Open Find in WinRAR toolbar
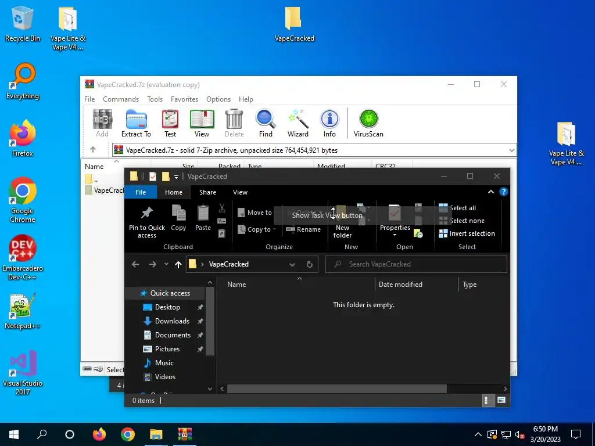 coord(266,123)
